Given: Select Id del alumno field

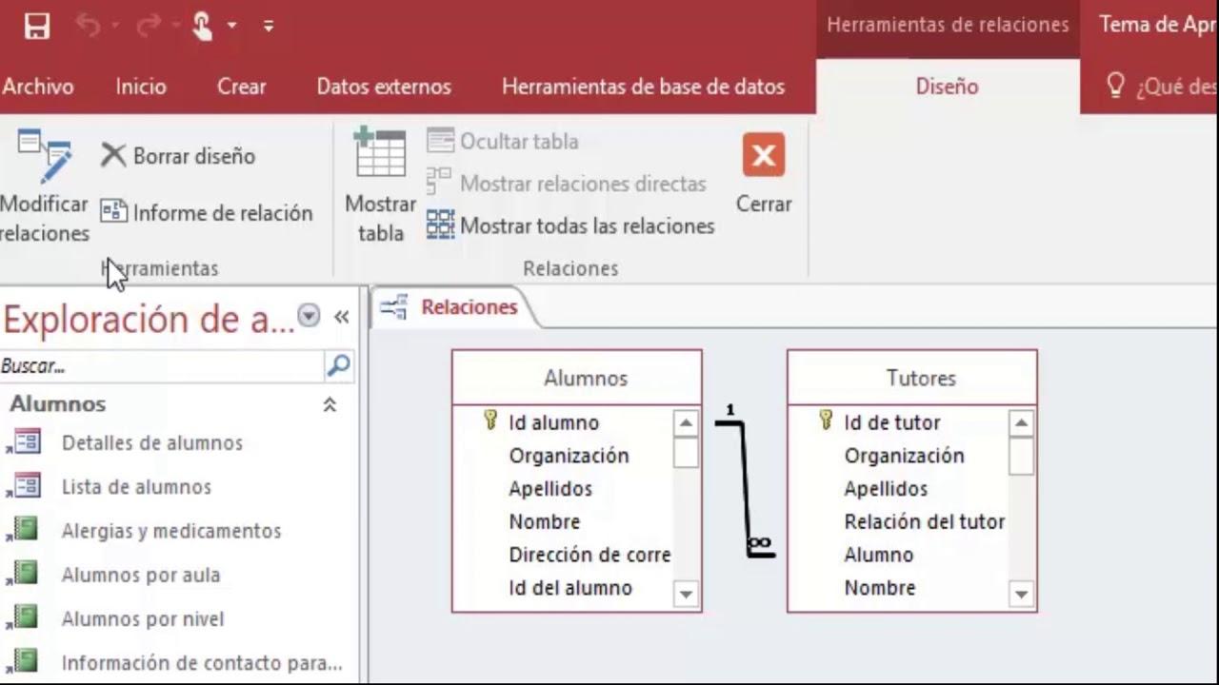Looking at the screenshot, I should [570, 588].
